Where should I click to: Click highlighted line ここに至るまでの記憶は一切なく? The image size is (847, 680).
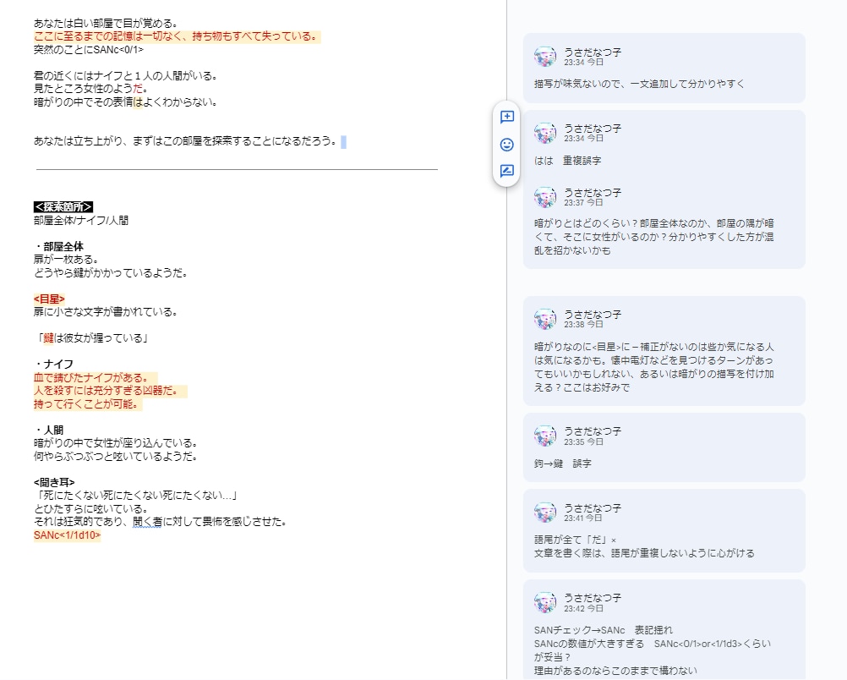coord(176,36)
